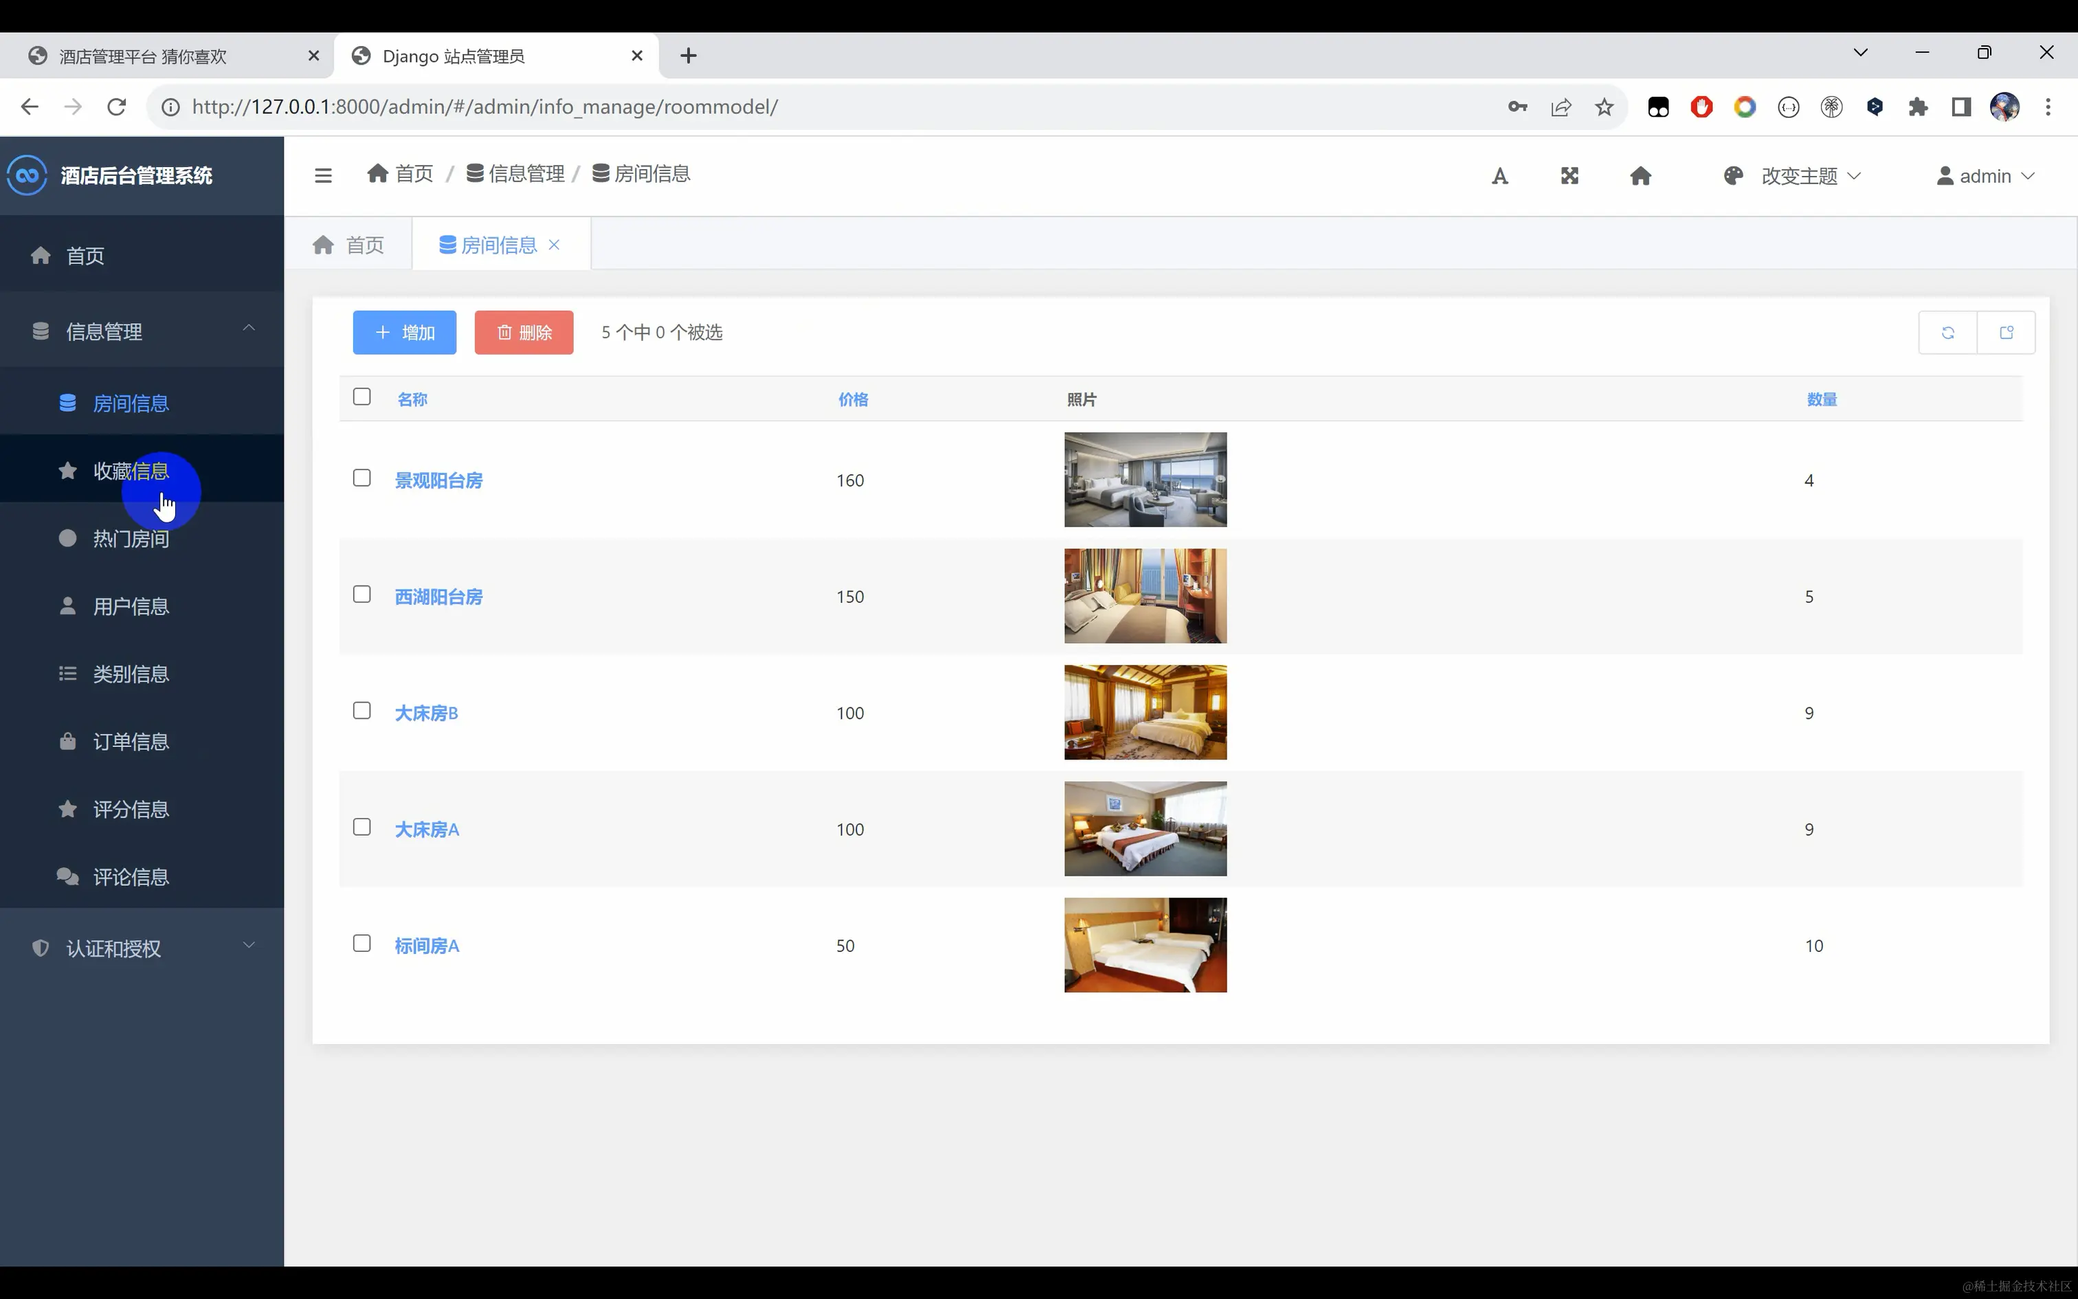The width and height of the screenshot is (2078, 1299).
Task: Open the 西湖阳台房 room link
Action: [438, 597]
